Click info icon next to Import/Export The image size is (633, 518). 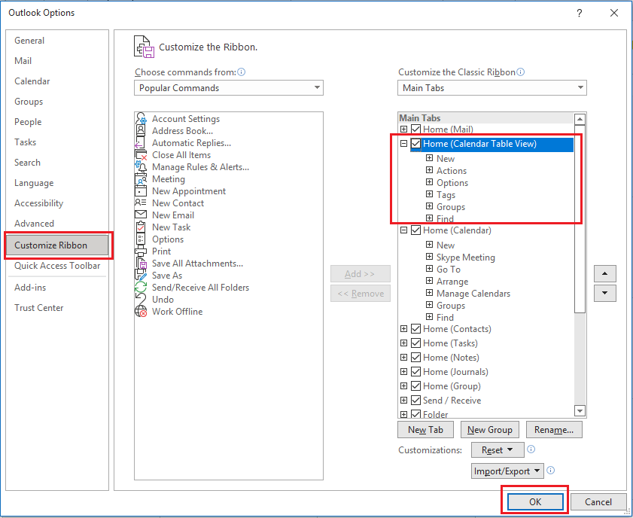click(x=551, y=471)
